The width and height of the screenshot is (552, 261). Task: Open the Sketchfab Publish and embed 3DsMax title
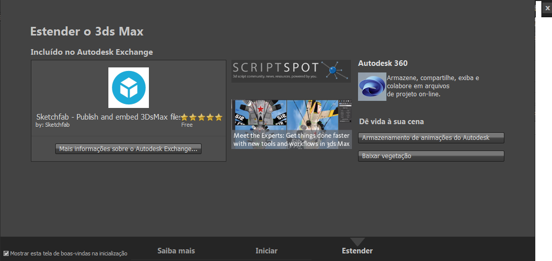(109, 117)
